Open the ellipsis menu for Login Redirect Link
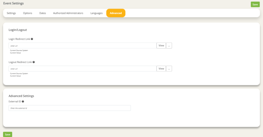 (x=169, y=45)
